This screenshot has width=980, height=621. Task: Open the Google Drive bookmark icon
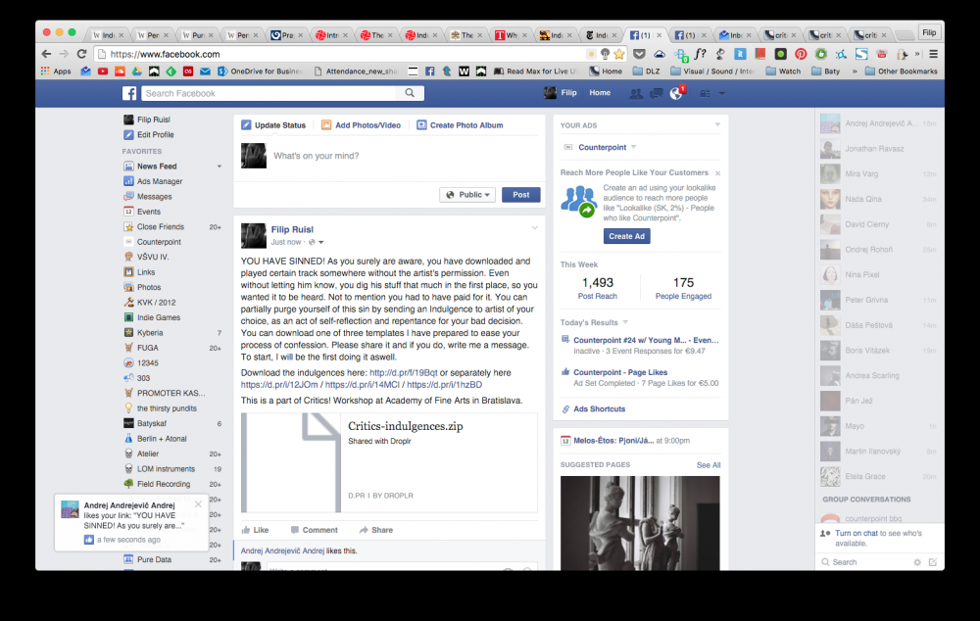pyautogui.click(x=136, y=72)
